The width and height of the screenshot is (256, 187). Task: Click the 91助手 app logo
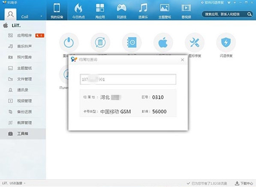pos(4,3)
